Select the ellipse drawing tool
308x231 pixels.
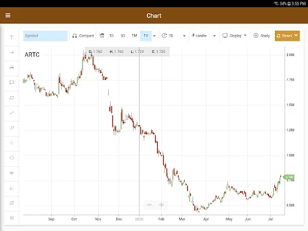tap(12, 158)
